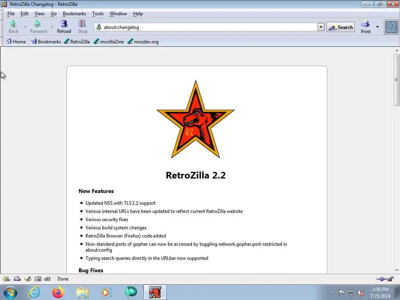The width and height of the screenshot is (400, 300).
Task: Open the RetroZilla bookmark on personal toolbar
Action: 77,41
